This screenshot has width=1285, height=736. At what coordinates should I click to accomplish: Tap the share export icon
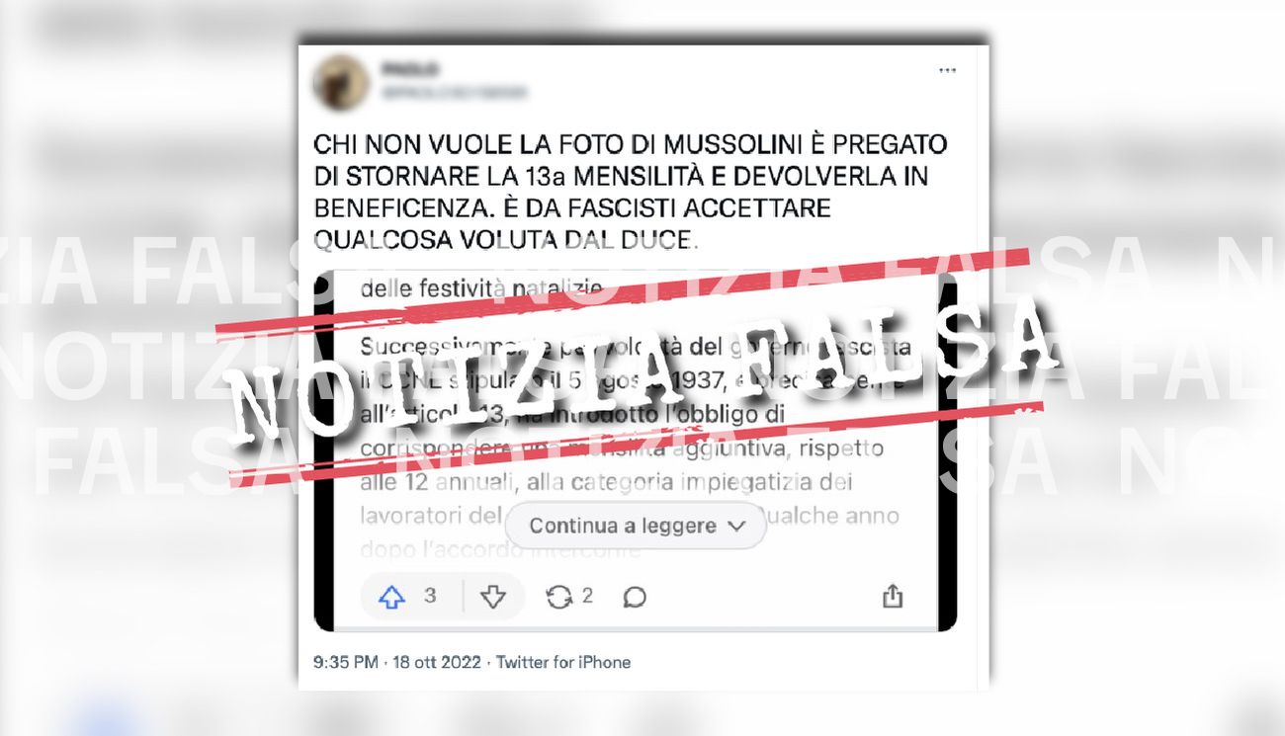click(x=892, y=596)
